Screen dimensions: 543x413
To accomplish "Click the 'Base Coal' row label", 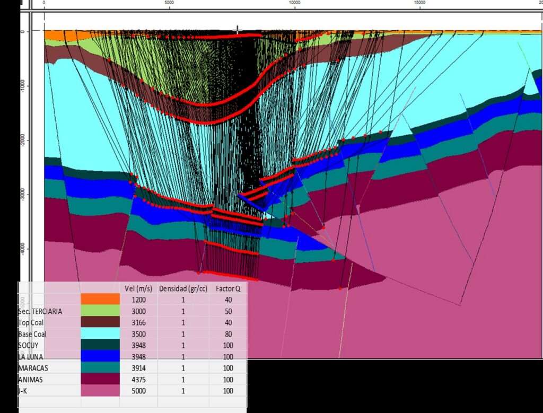I will [32, 334].
